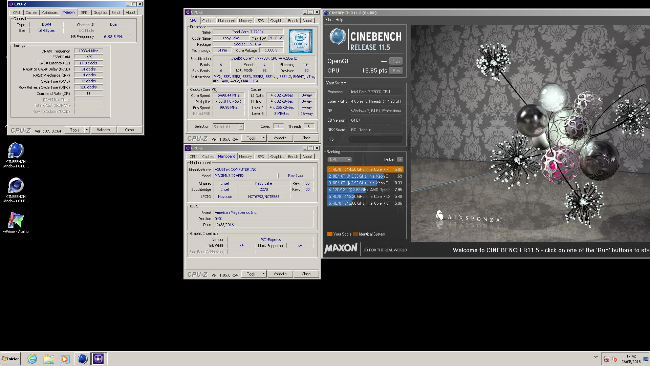Click the brown Identical System legend swatch
This screenshot has width=650, height=366.
click(355, 234)
